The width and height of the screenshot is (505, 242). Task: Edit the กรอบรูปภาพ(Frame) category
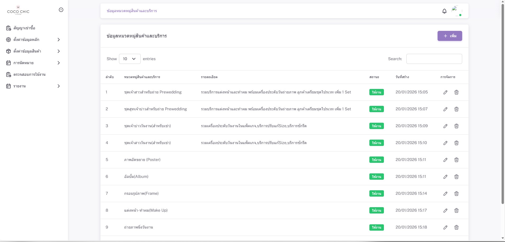(446, 194)
